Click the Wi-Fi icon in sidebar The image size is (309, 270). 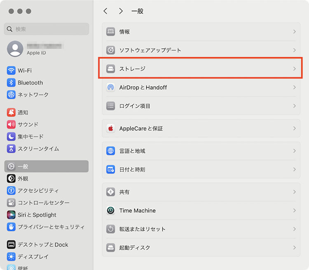[x=11, y=70]
